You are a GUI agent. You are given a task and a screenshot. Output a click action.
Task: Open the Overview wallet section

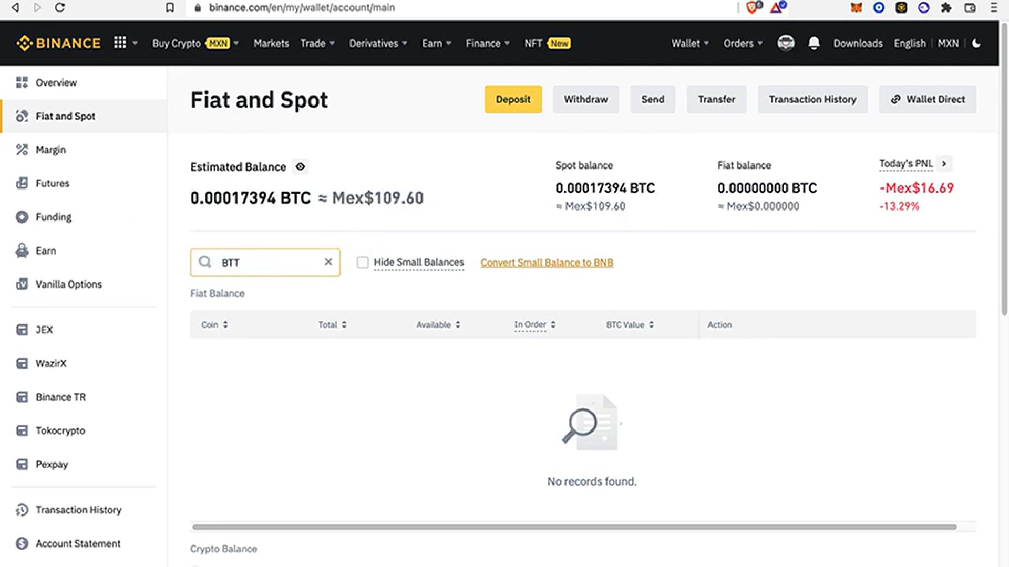56,82
